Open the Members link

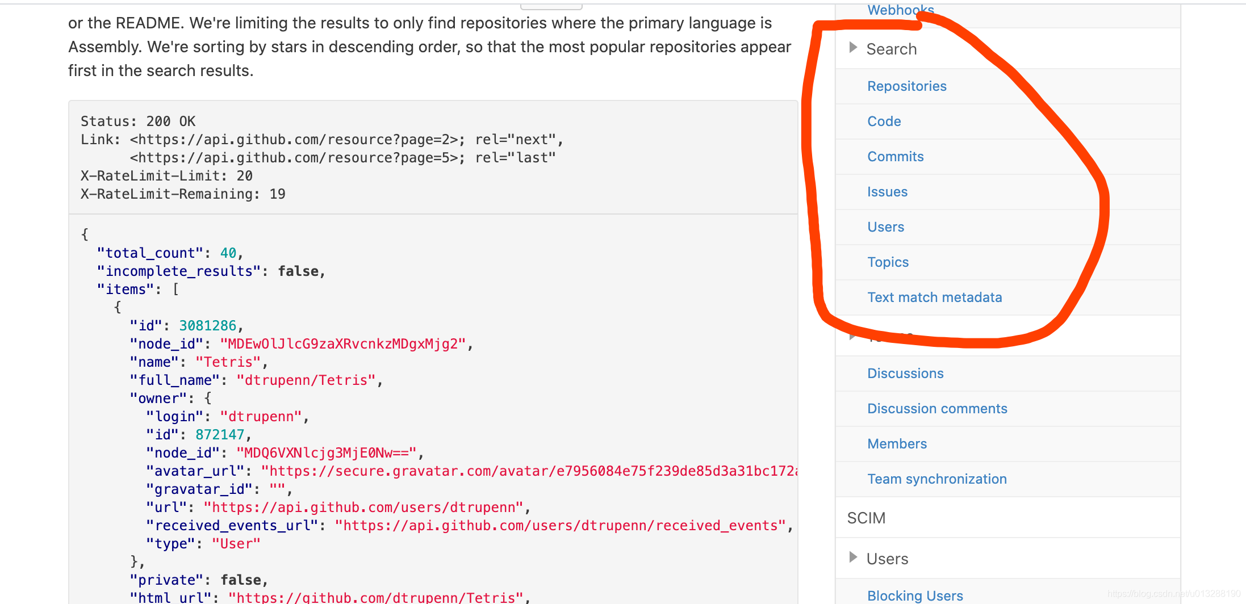point(897,443)
